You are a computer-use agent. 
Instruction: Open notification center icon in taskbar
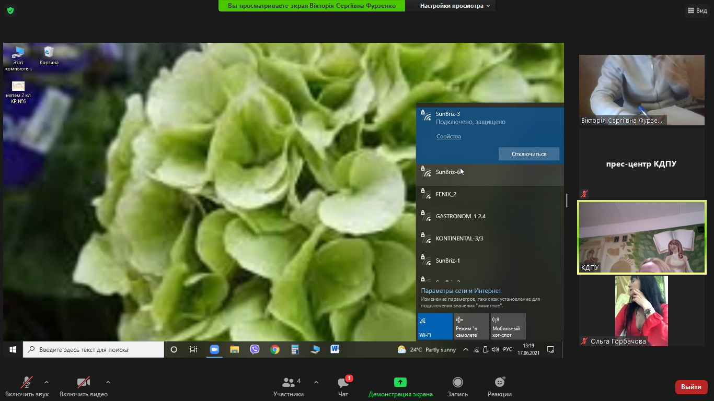[550, 349]
